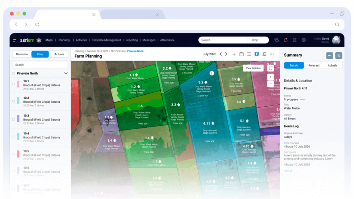The image size is (354, 199).
Task: Check the Pinevale North checkbox
Action: coord(14,74)
